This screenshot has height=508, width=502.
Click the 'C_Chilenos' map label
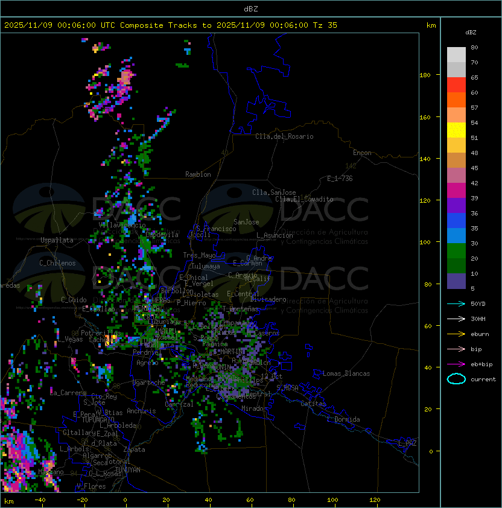pos(57,263)
